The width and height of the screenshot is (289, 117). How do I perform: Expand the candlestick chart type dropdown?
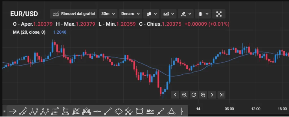[x=152, y=14]
